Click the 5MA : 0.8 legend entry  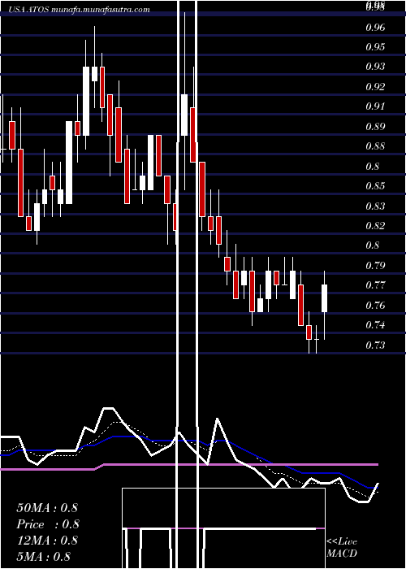pyautogui.click(x=44, y=557)
